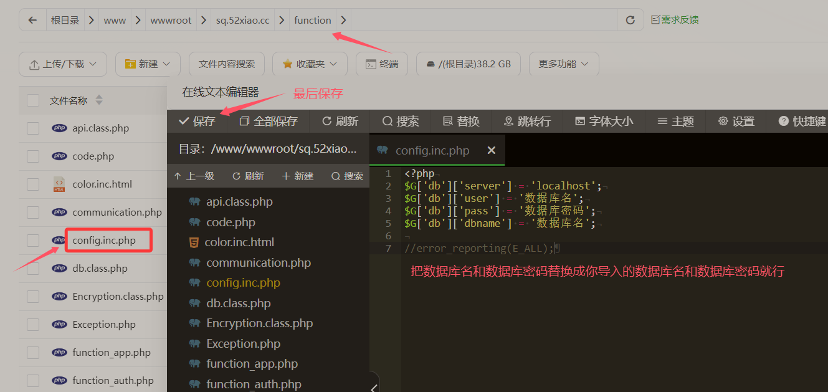Viewport: 828px width, 392px height.
Task: Open the editor 设置 settings
Action: [736, 122]
